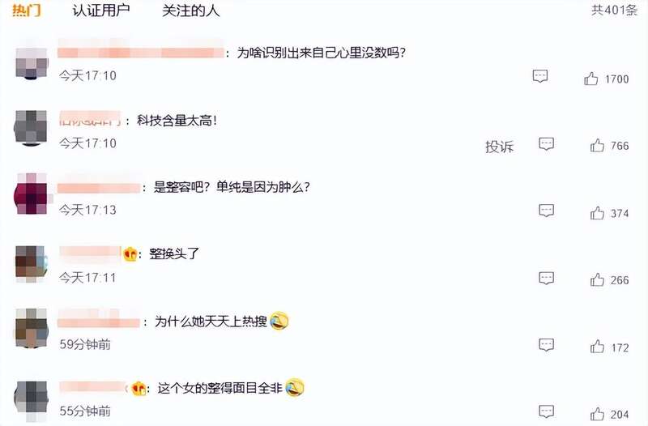Image resolution: width=648 pixels, height=426 pixels.
Task: Like the comment with 374 likes
Action: [x=597, y=213]
